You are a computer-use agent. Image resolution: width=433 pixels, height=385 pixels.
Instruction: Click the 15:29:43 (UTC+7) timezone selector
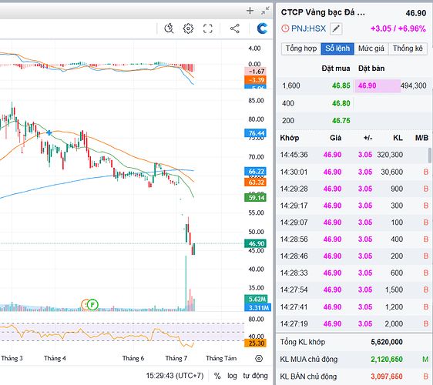pyautogui.click(x=175, y=376)
